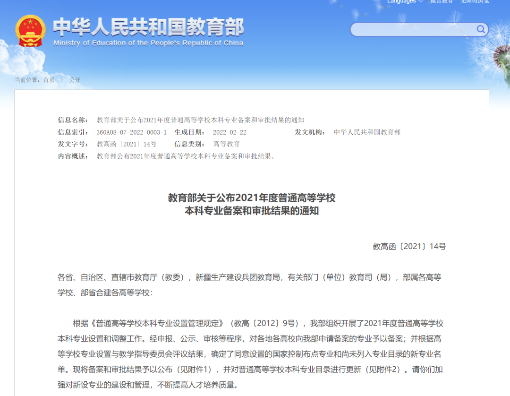The image size is (510, 396).
Task: Click the 信息名称 label
Action: (73, 120)
